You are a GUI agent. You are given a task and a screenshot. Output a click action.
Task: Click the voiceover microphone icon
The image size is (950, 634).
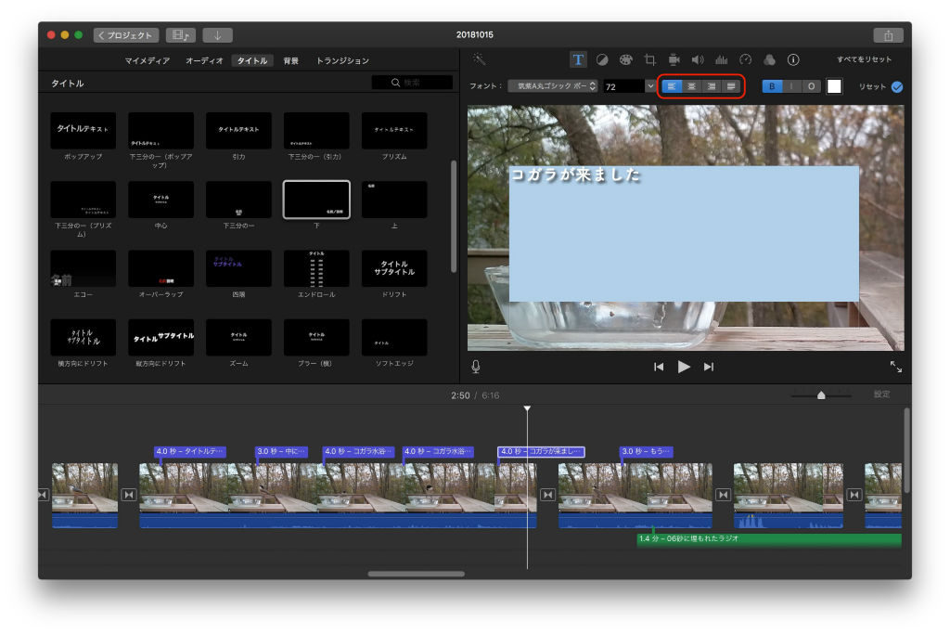[x=476, y=367]
